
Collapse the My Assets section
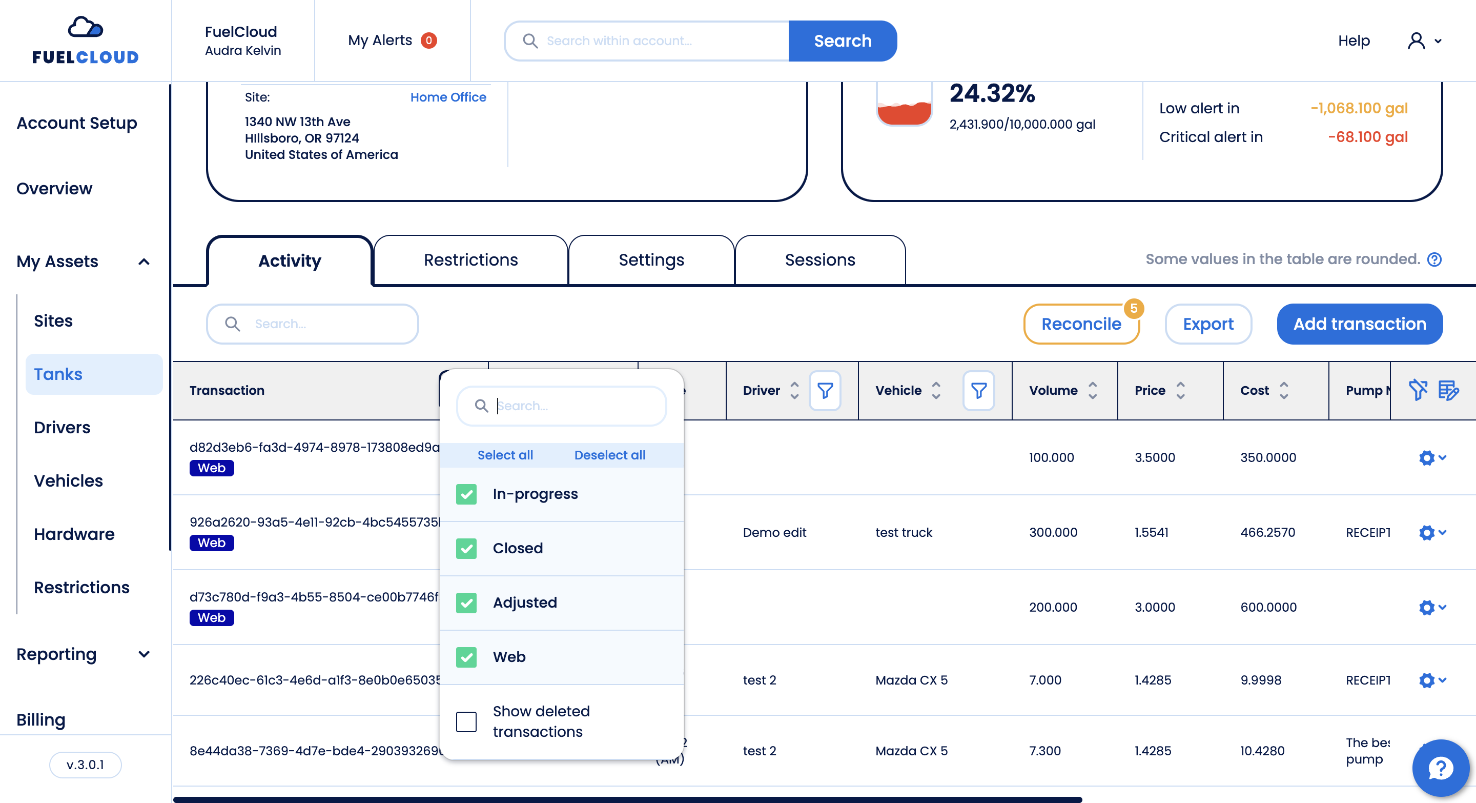click(144, 262)
